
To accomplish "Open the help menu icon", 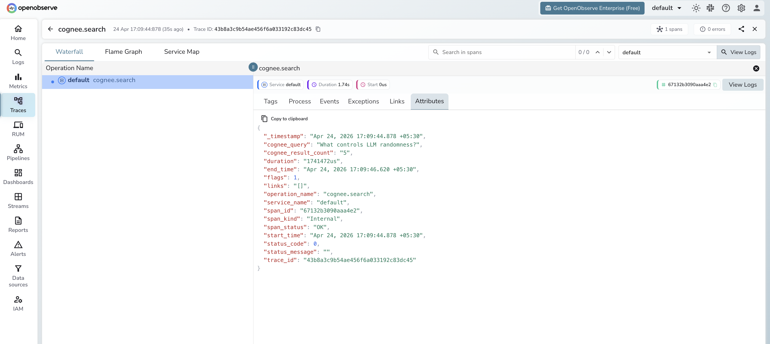I will [726, 8].
